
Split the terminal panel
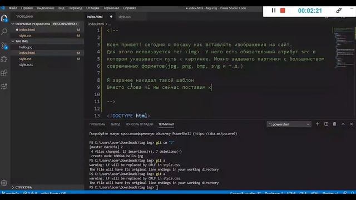coord(327,124)
